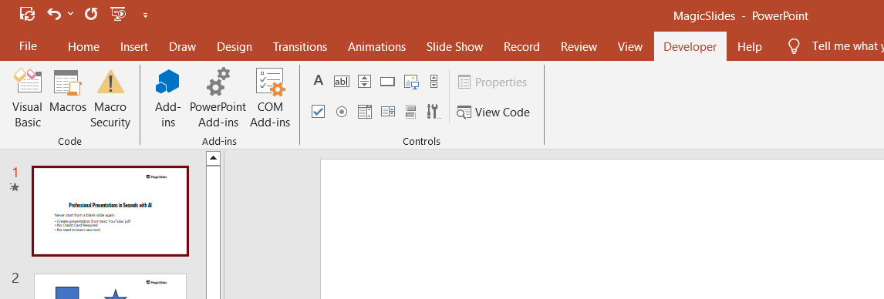Open PowerPoint Add-ins dialog

[x=218, y=99]
